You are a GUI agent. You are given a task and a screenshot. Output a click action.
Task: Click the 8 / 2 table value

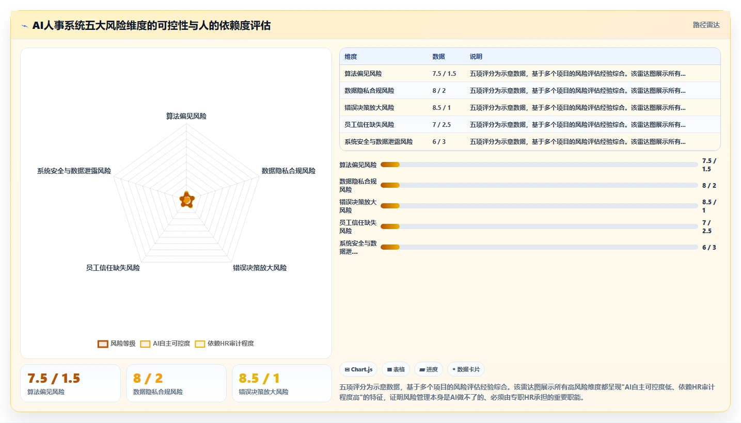pyautogui.click(x=439, y=91)
